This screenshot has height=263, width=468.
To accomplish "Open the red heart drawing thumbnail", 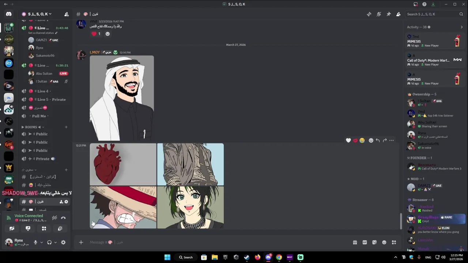I will point(123,164).
